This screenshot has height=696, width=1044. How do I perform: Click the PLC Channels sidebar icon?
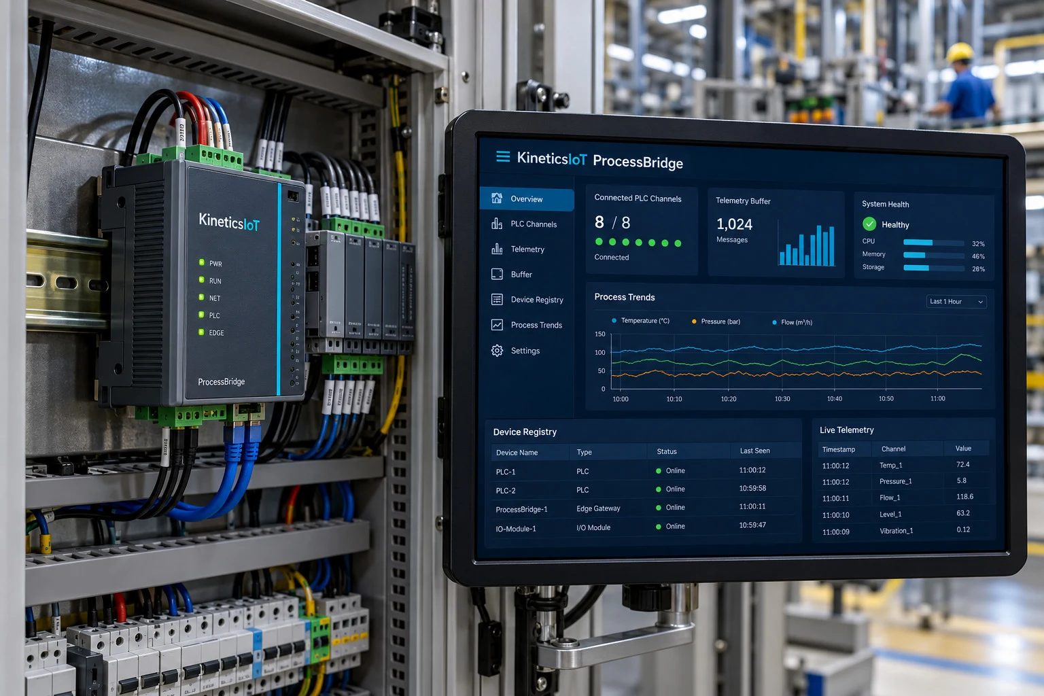pos(497,224)
